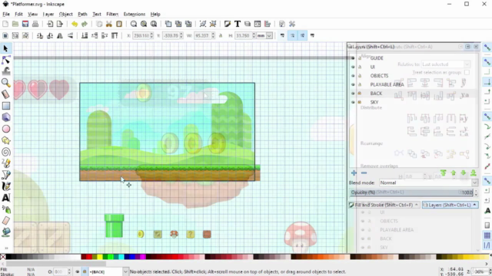The image size is (492, 276).
Task: Select the Bezier pen tool
Action: (x=5, y=175)
